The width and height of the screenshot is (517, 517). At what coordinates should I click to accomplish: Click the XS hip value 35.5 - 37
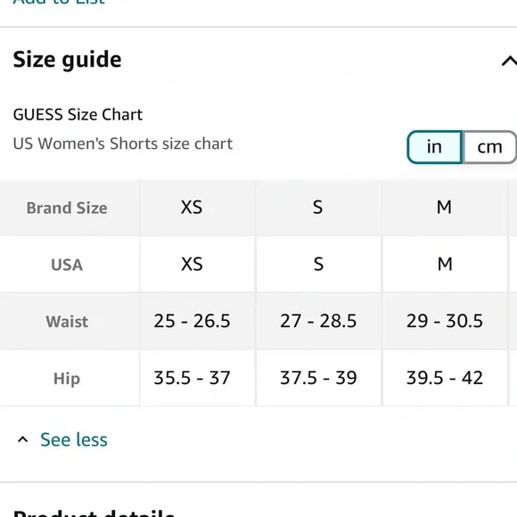click(192, 378)
